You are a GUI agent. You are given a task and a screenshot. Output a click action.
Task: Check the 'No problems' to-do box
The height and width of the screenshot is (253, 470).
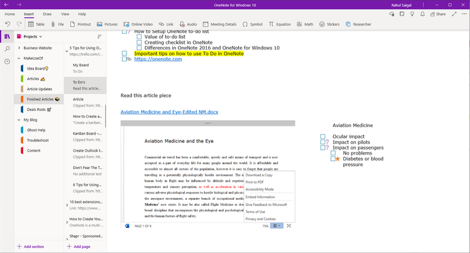[x=333, y=153]
